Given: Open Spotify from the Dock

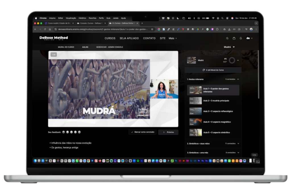Looking at the screenshot, I should [138, 161].
